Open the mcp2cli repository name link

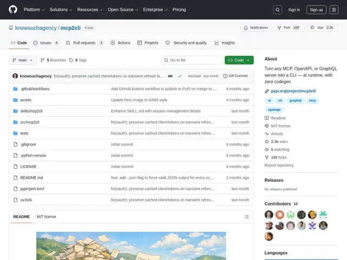tap(70, 28)
